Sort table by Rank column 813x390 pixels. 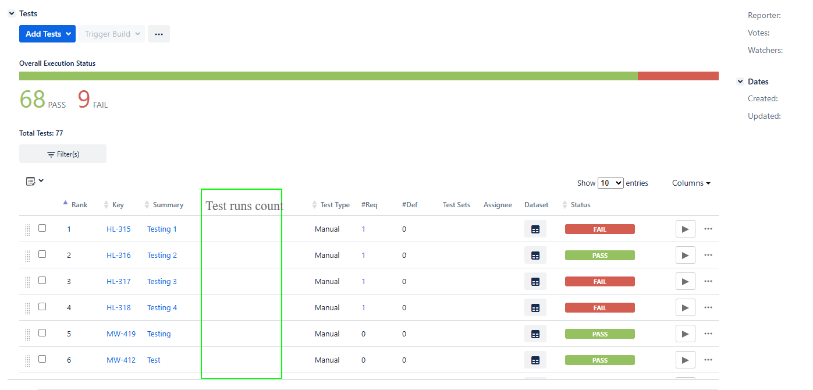click(x=75, y=205)
